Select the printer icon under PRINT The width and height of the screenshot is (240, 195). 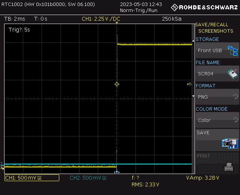pyautogui.click(x=229, y=167)
